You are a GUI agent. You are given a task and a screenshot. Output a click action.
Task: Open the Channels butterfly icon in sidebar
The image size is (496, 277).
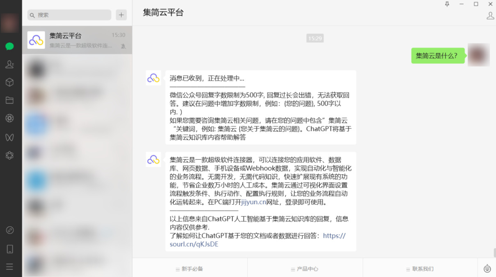coord(10,137)
